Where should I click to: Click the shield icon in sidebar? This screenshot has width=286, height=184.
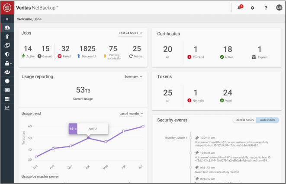7,54
